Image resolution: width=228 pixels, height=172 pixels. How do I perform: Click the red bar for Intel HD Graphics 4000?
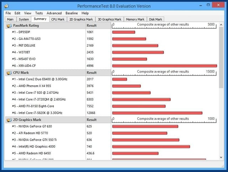[x=151, y=147]
